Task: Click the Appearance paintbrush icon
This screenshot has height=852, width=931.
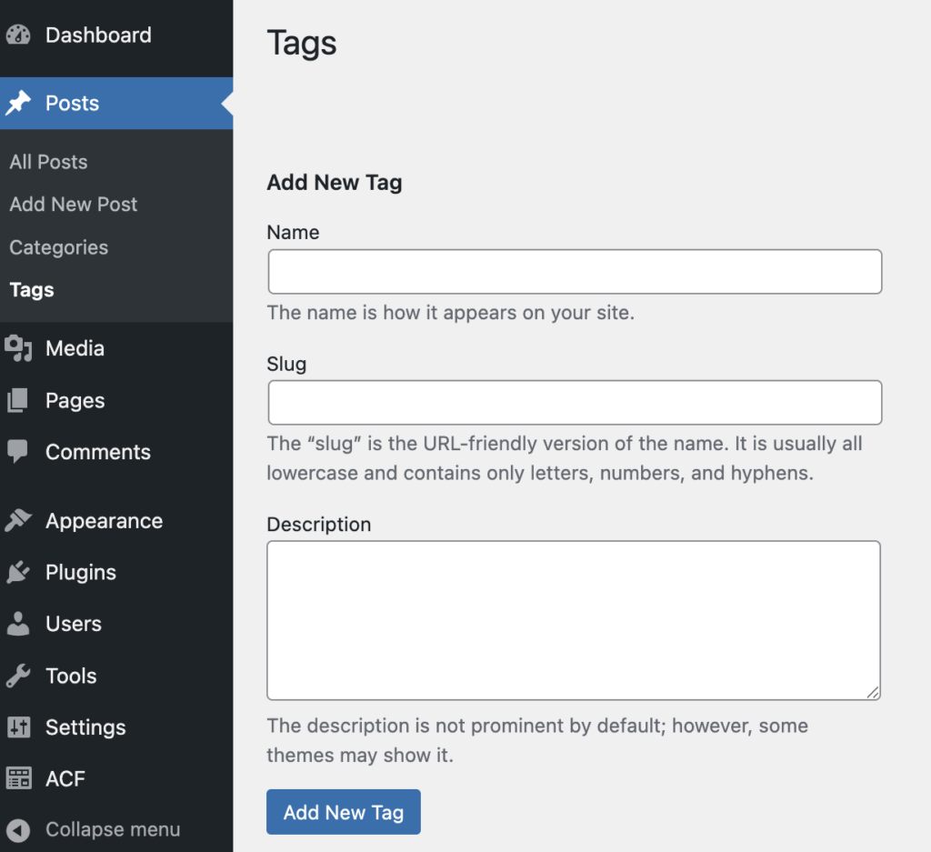Action: [18, 521]
